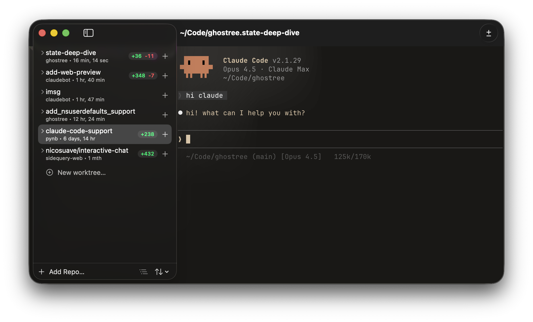This screenshot has width=533, height=322.
Task: Click the ~/Code/ghostree.state-deep-dive title
Action: click(240, 33)
